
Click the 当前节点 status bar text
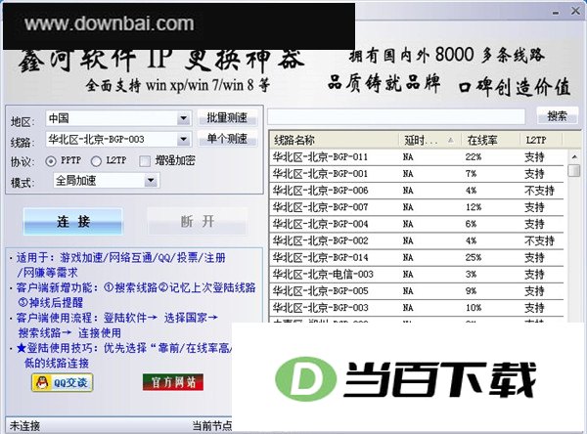212,426
